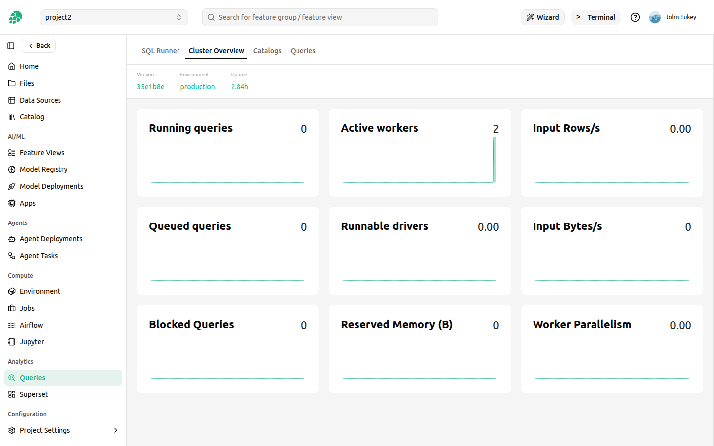Click the environment value production

tap(197, 87)
